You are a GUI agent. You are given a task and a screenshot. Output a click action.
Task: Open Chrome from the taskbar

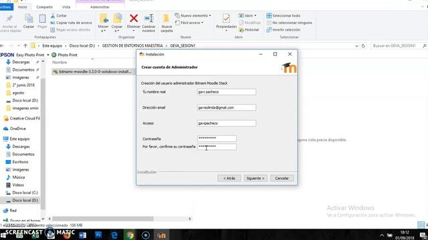(x=130, y=235)
